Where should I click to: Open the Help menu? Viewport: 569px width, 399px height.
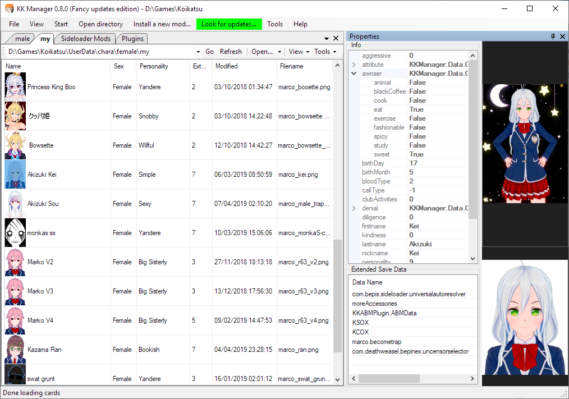pyautogui.click(x=300, y=24)
